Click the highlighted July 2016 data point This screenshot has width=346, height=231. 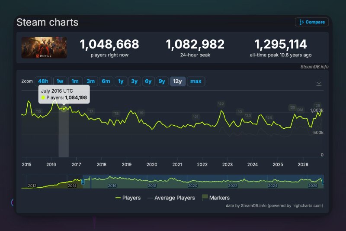tap(64, 109)
